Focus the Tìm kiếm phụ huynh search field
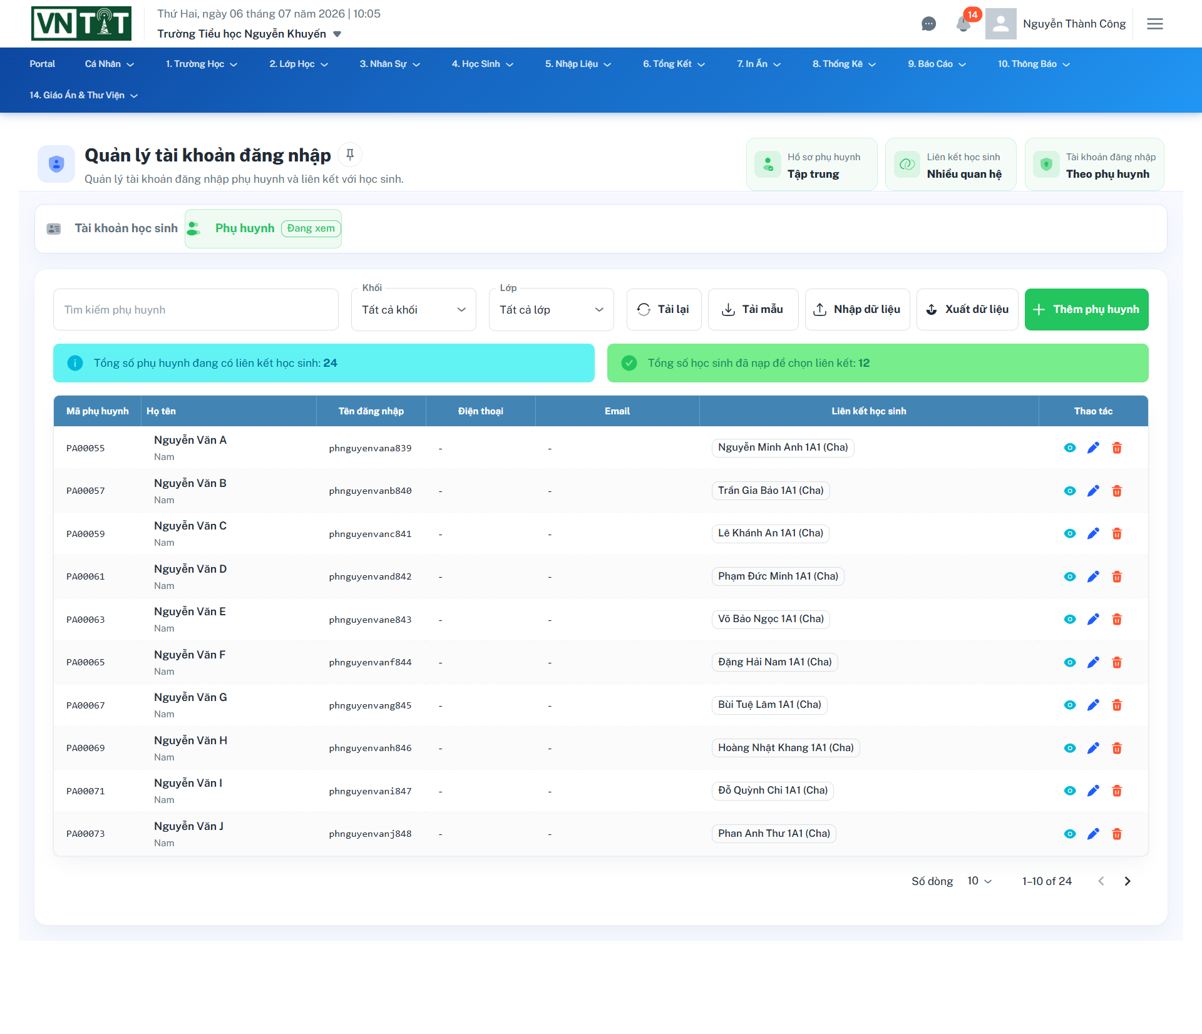The height and width of the screenshot is (1034, 1202). (196, 309)
